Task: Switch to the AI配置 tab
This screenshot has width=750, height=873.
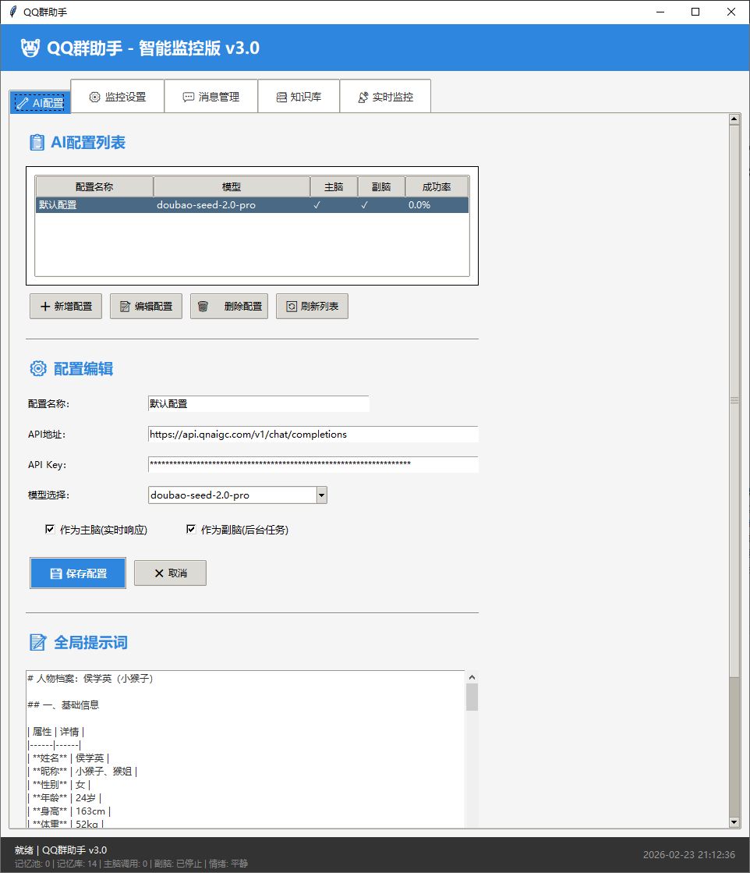Action: pos(40,103)
